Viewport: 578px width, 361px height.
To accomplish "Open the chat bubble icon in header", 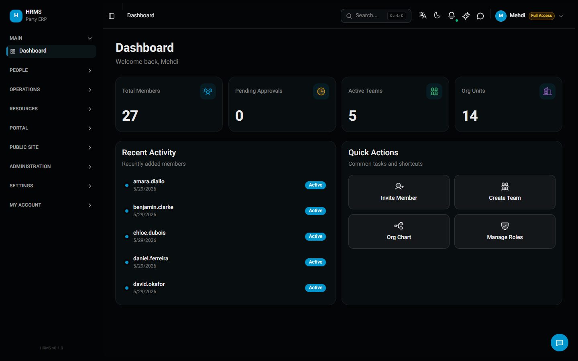I will [480, 16].
